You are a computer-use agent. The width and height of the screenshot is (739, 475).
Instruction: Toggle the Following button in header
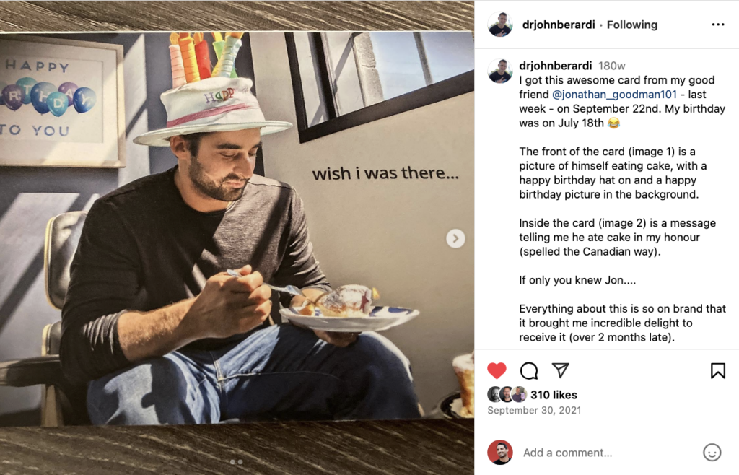632,25
